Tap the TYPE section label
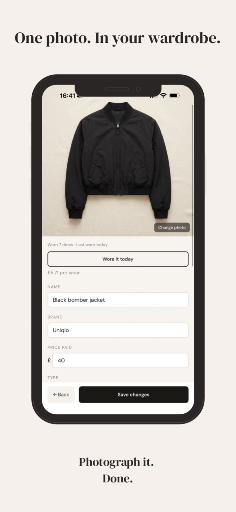Image resolution: width=236 pixels, height=512 pixels. (53, 378)
